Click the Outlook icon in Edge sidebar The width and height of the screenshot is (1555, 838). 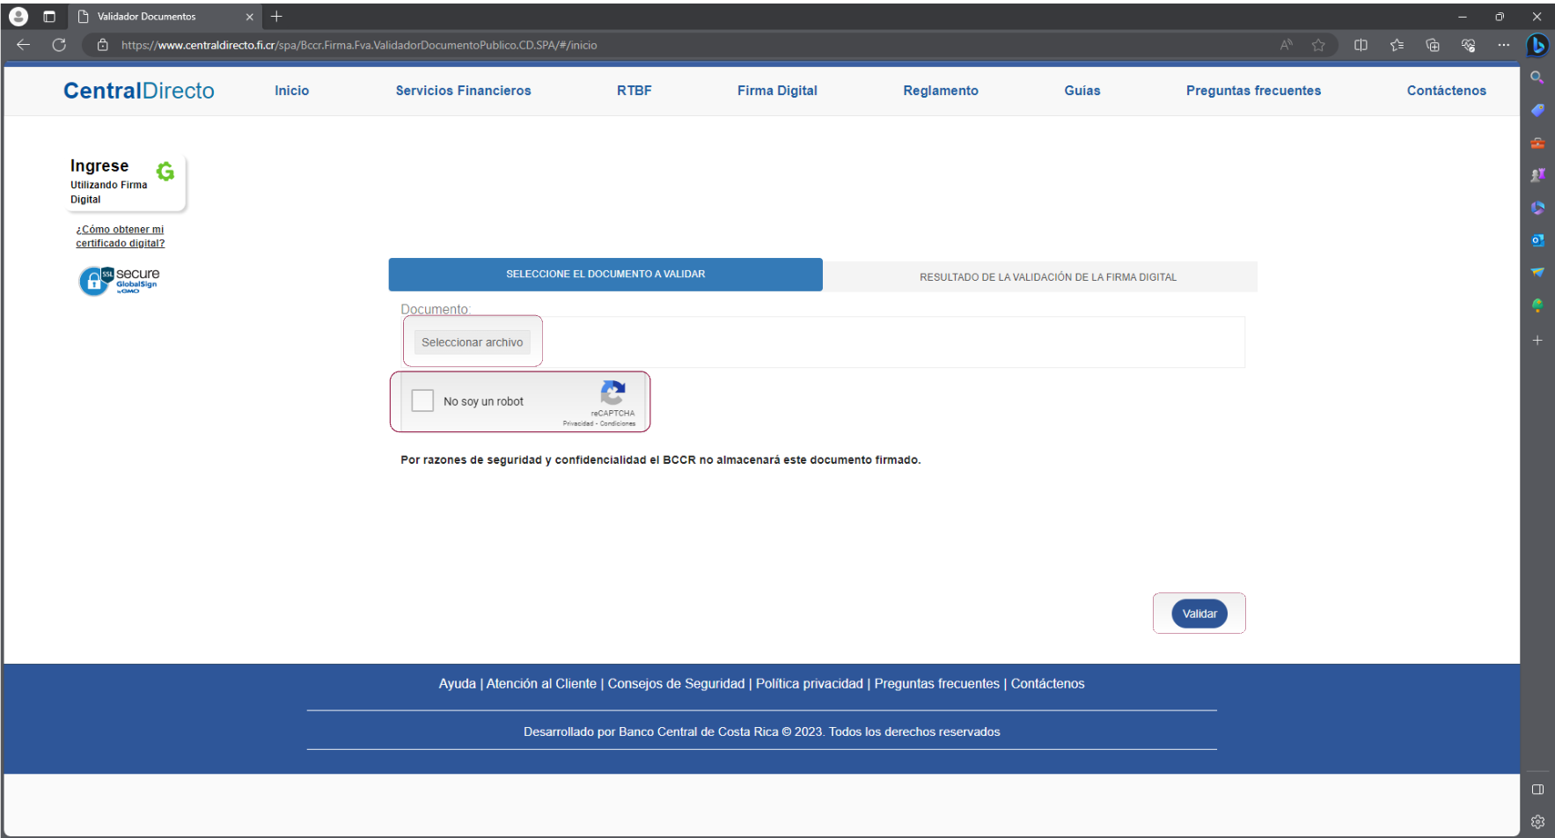pyautogui.click(x=1537, y=240)
